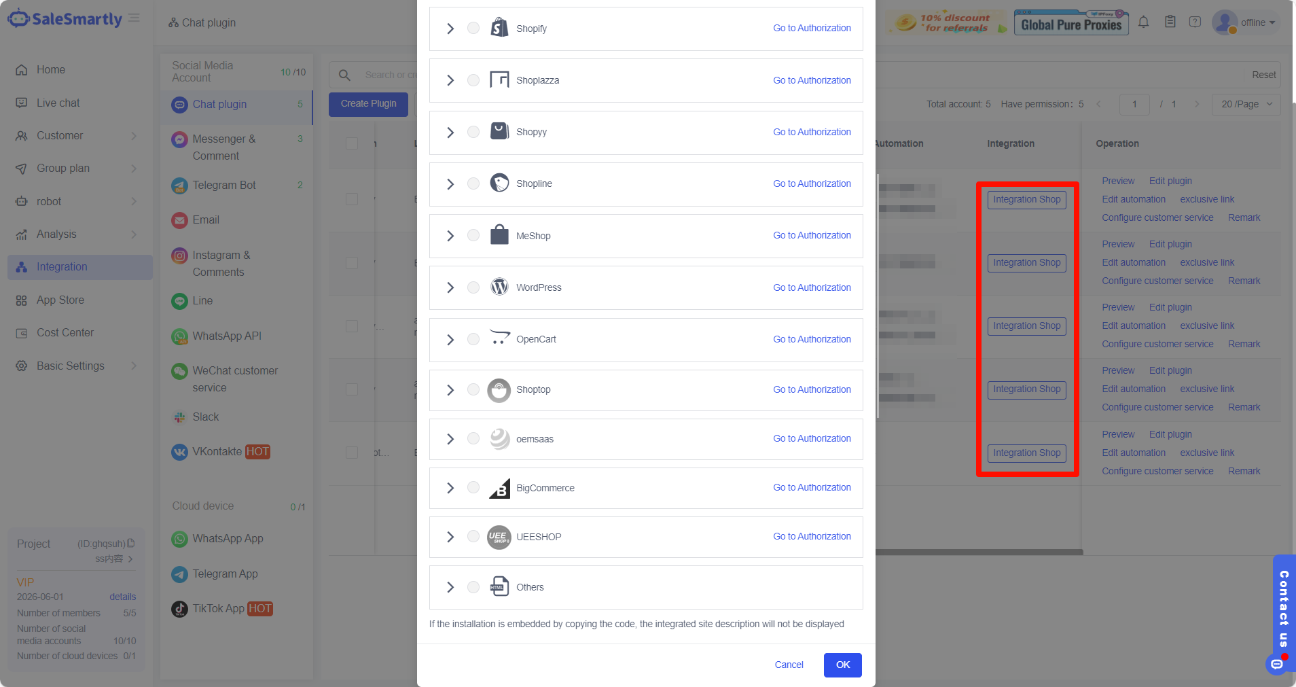Select the WordPress radio button
This screenshot has height=687, width=1296.
(x=473, y=287)
